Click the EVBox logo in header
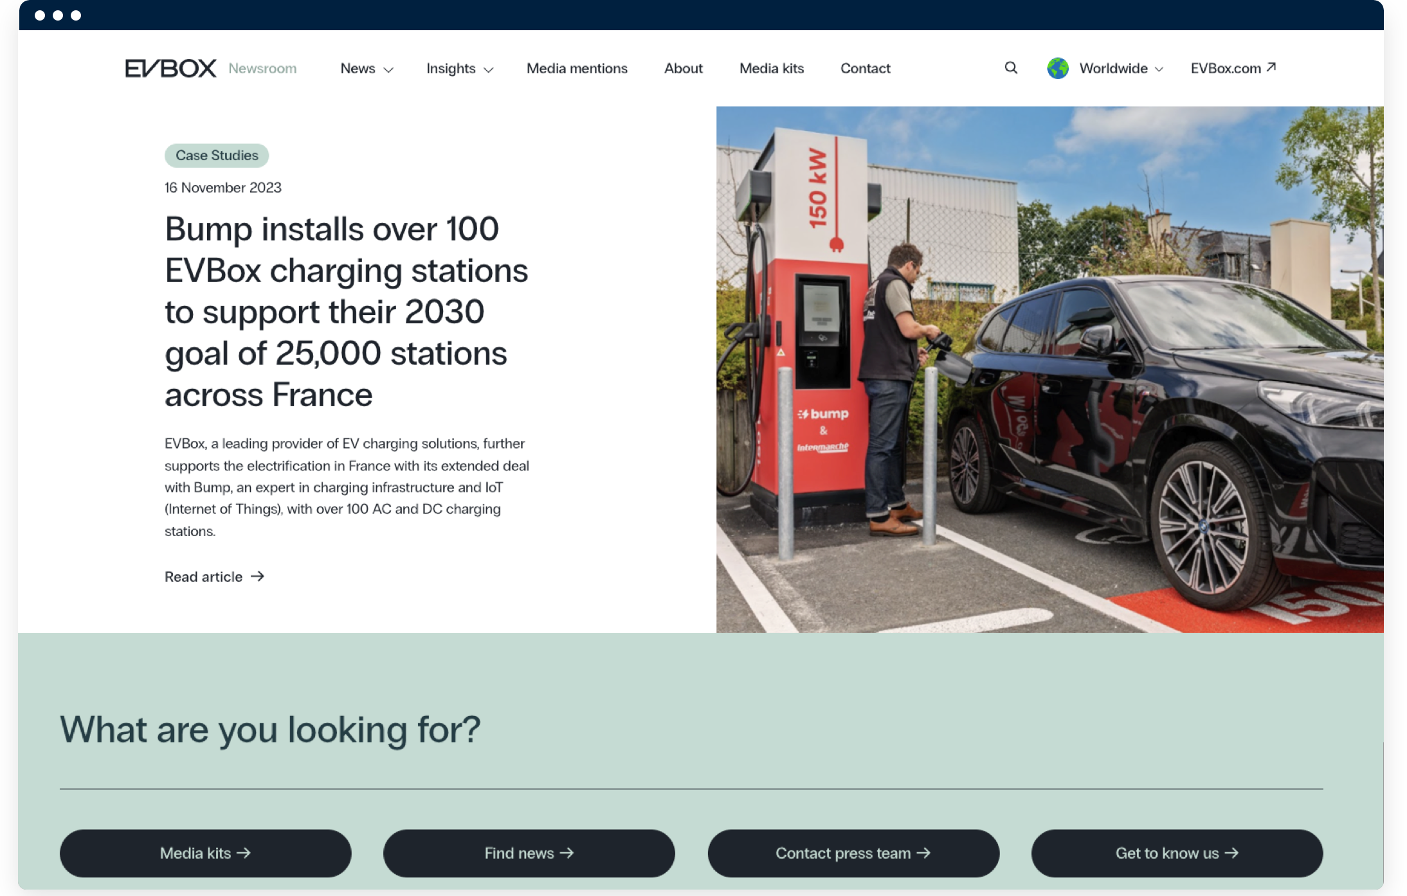This screenshot has height=896, width=1407. pyautogui.click(x=170, y=68)
